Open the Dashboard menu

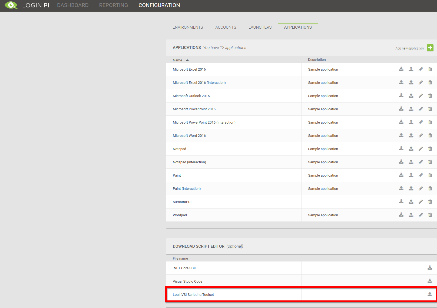tap(73, 5)
